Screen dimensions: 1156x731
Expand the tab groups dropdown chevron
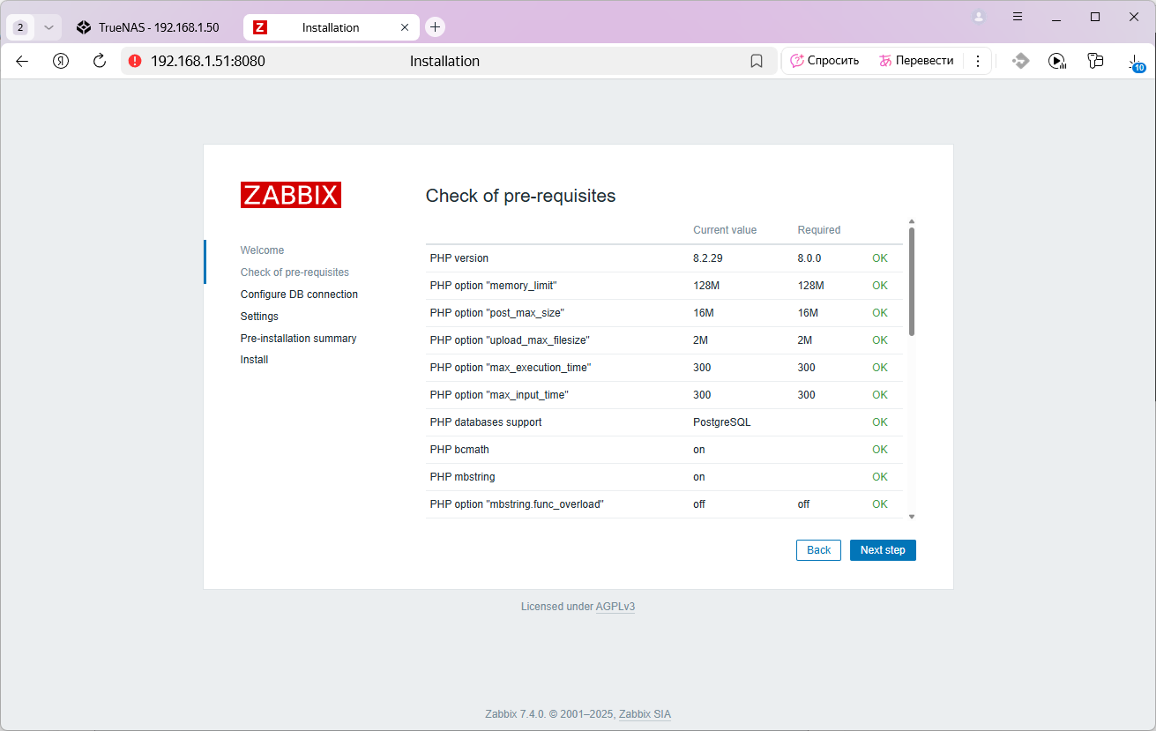pyautogui.click(x=48, y=27)
